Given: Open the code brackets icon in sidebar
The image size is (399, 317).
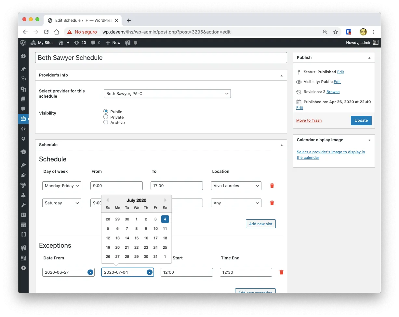Looking at the screenshot, I should 23,129.
